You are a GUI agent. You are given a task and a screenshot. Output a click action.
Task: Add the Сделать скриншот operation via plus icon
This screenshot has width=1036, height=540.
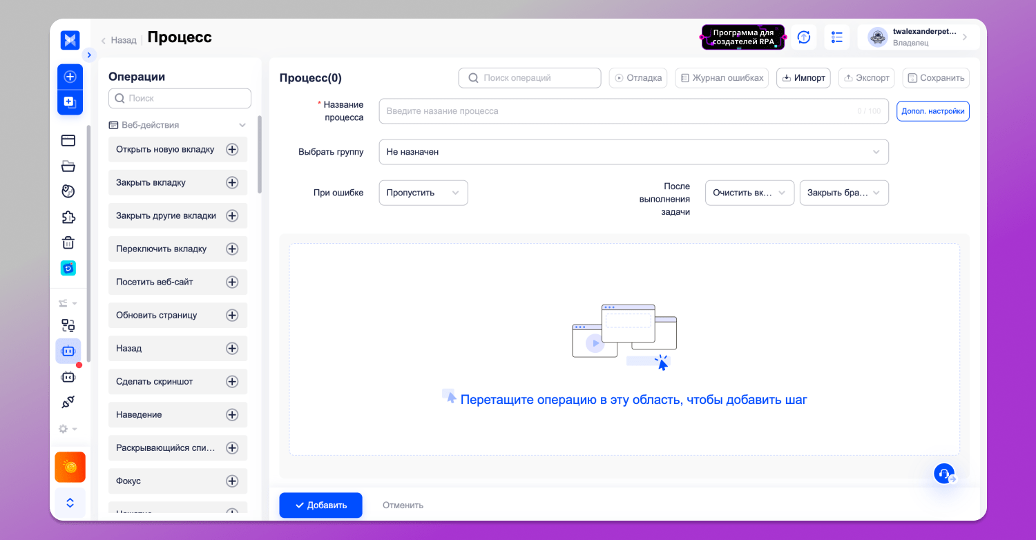pos(232,381)
